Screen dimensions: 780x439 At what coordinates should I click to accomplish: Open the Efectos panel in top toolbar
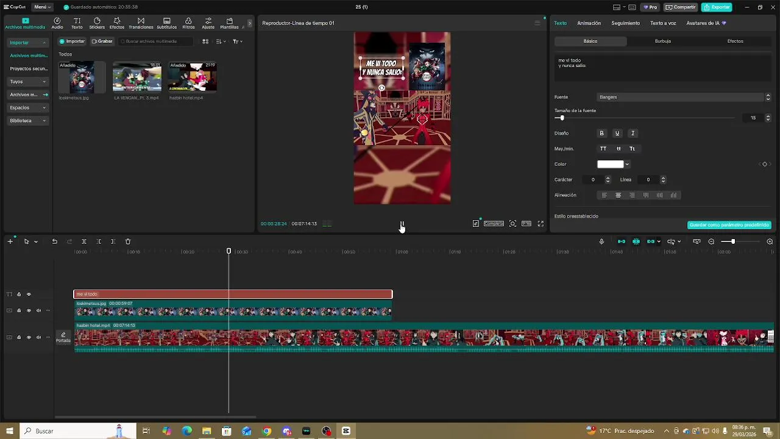tap(117, 23)
